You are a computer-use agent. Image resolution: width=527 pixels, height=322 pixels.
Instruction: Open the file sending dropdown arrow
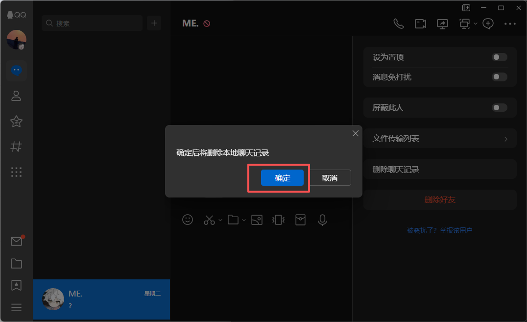(x=243, y=221)
